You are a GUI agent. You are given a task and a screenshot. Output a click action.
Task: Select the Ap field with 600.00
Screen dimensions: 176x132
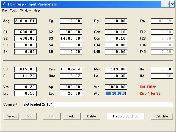point(71,87)
